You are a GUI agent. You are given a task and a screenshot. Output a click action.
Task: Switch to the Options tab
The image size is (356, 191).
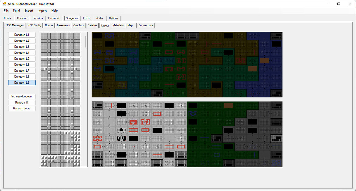coord(113,18)
